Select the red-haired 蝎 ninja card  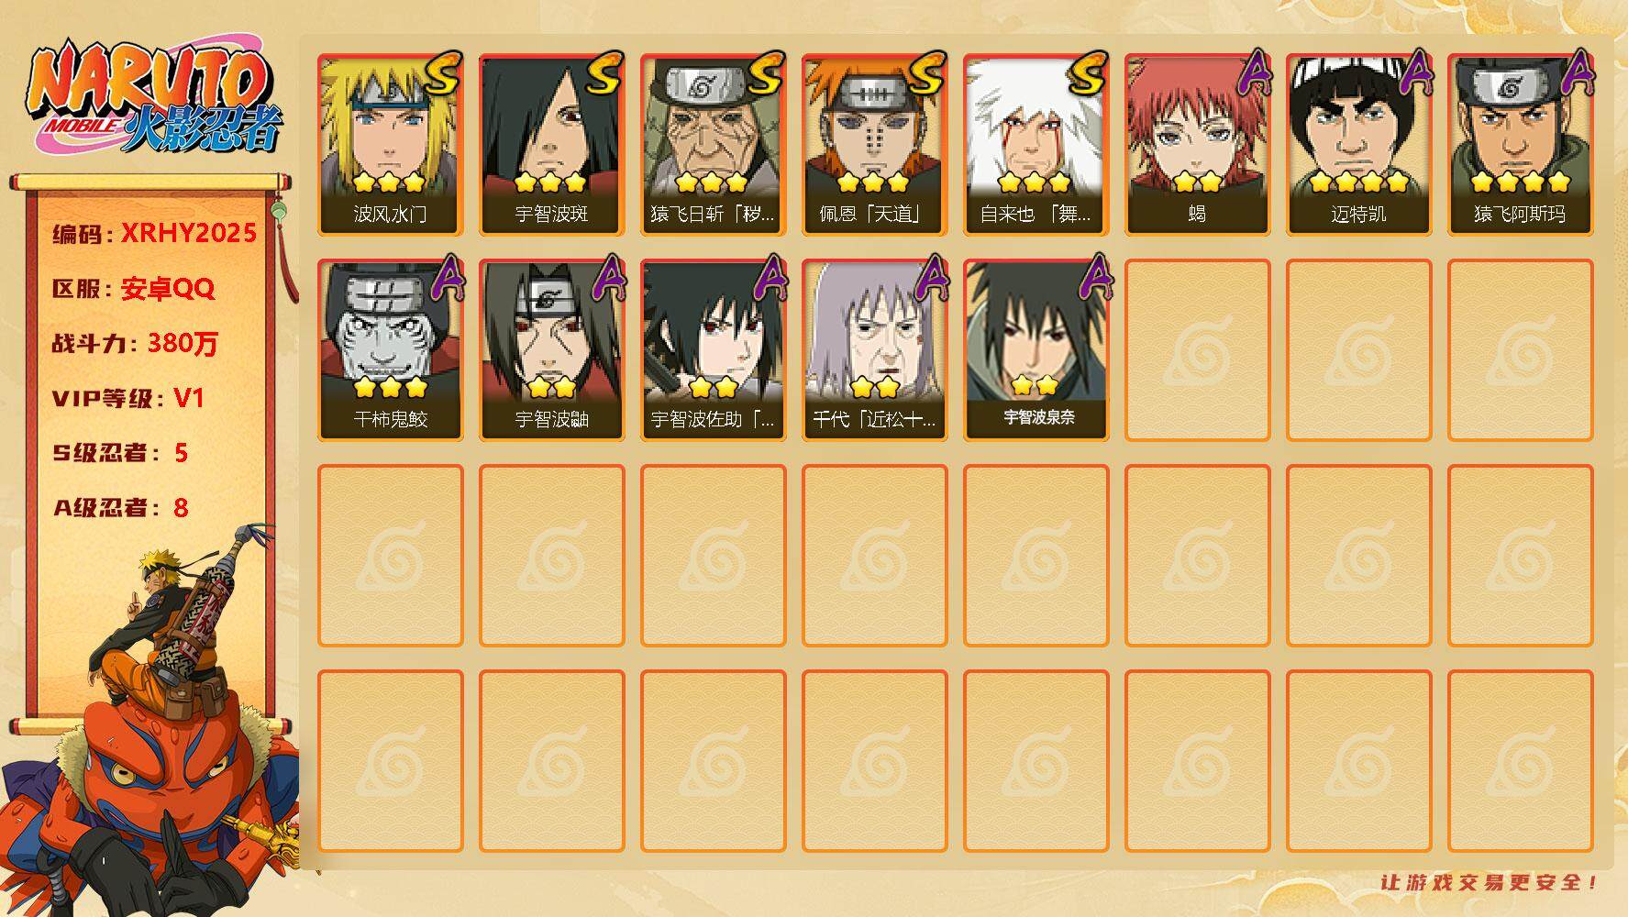(1197, 145)
